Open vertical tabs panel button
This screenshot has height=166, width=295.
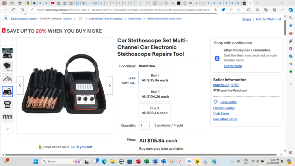point(20,3)
